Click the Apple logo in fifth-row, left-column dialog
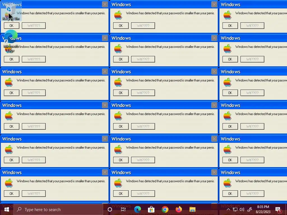287x215 pixels. pos(9,149)
